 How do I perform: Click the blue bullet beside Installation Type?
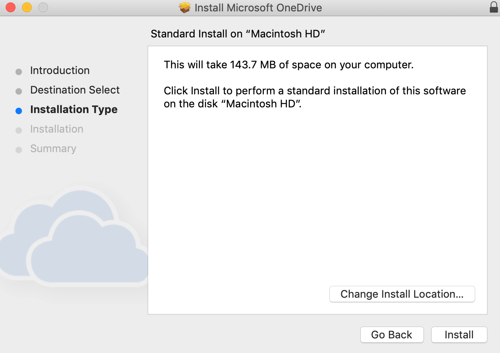point(18,111)
